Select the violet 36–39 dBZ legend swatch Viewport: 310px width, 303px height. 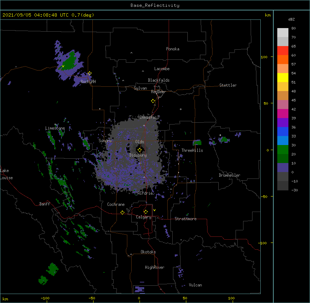[x=283, y=123]
